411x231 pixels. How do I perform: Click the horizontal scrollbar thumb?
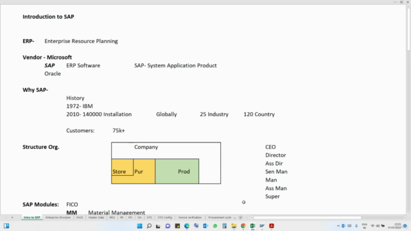tap(307, 218)
